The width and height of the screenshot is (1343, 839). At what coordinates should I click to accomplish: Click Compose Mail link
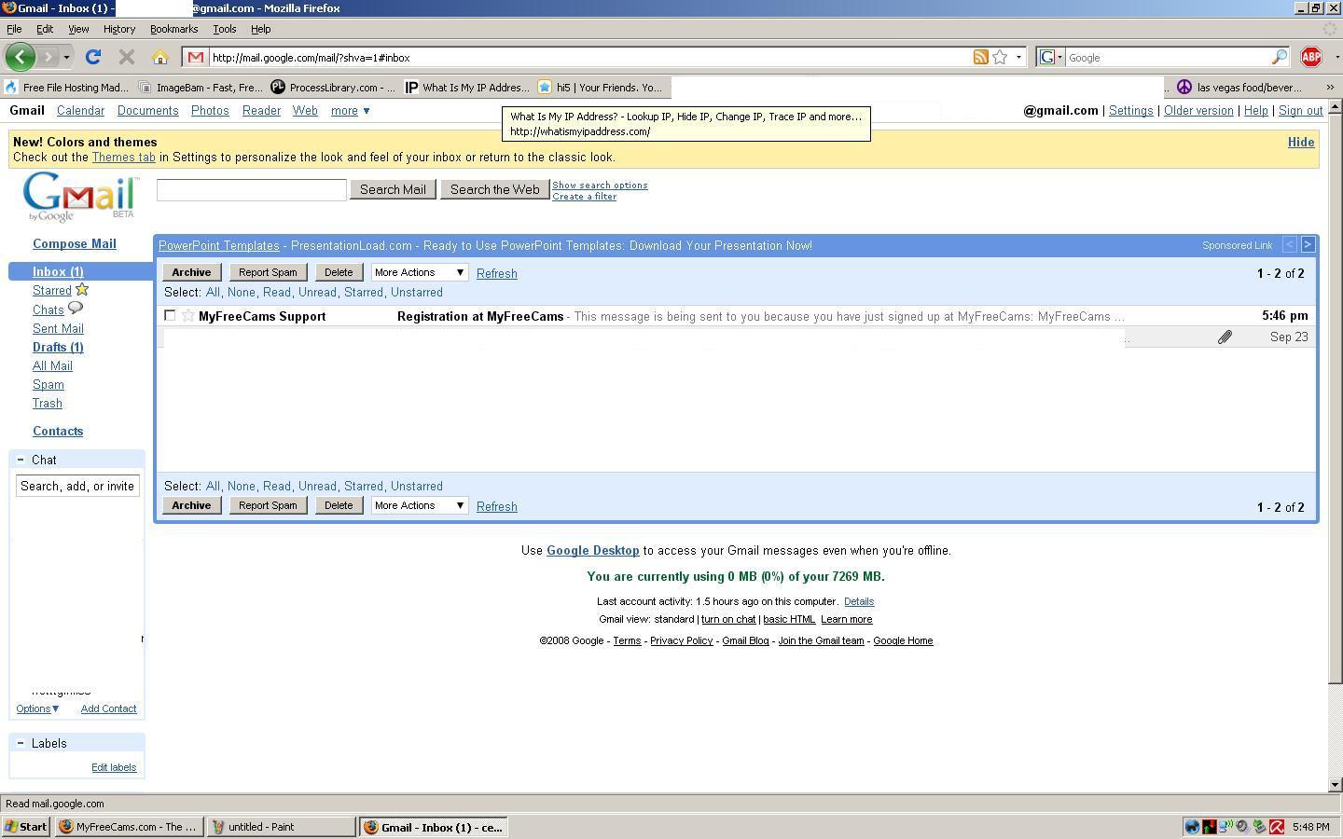(75, 243)
